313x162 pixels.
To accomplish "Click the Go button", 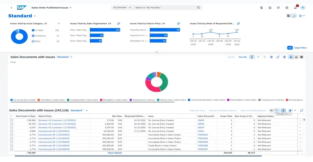I will (x=290, y=48).
